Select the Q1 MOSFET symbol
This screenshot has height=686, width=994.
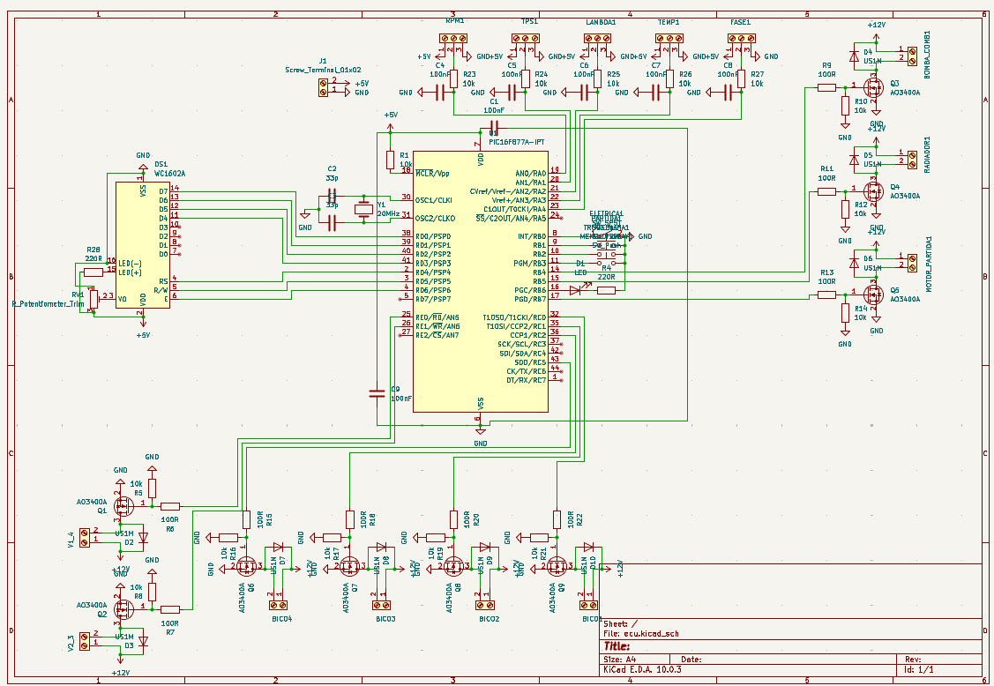(x=123, y=506)
